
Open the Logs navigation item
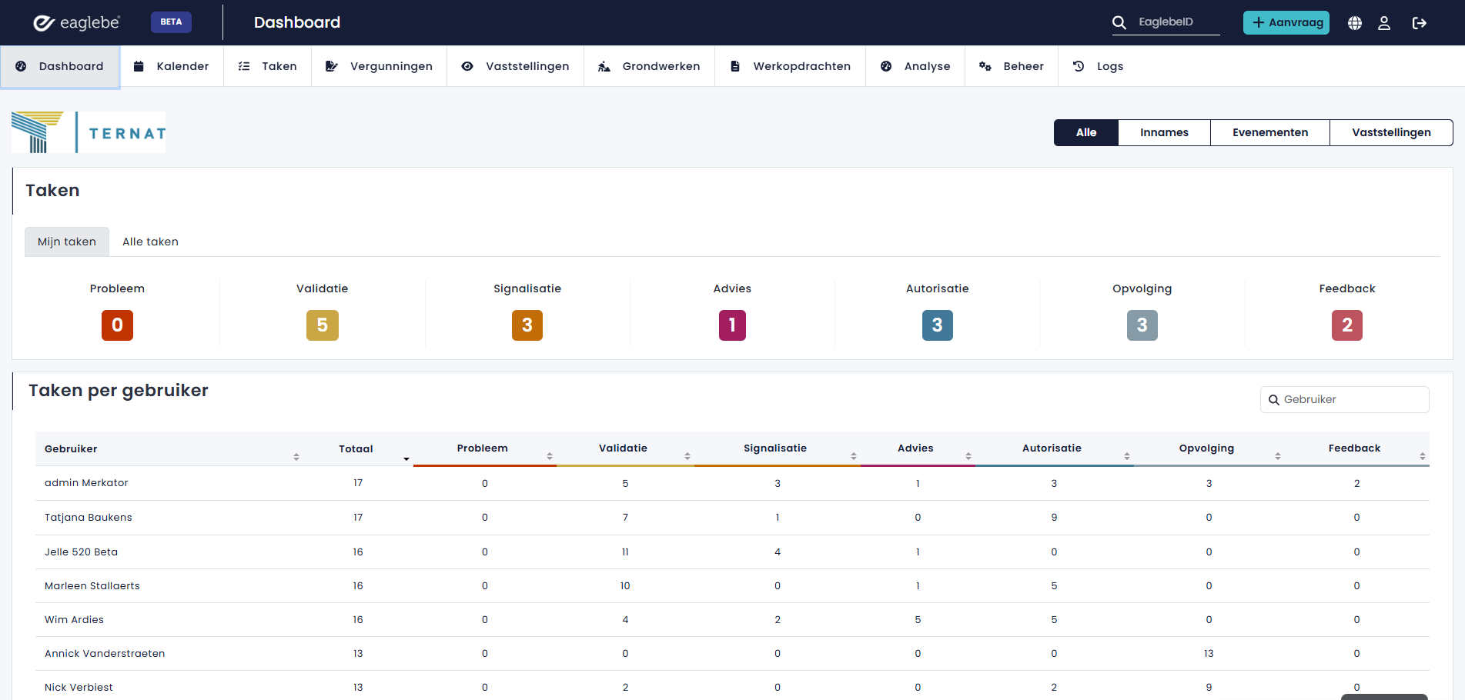(1098, 66)
